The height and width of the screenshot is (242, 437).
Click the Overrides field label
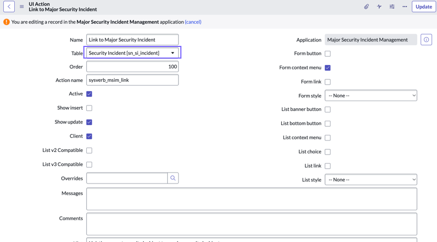pyautogui.click(x=72, y=179)
